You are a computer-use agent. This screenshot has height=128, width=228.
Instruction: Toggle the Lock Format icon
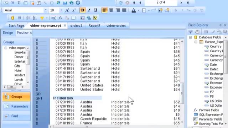pyautogui.click(x=160, y=10)
